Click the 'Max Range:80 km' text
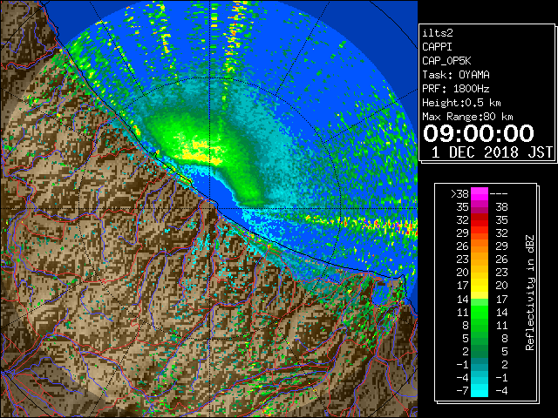 [x=467, y=117]
